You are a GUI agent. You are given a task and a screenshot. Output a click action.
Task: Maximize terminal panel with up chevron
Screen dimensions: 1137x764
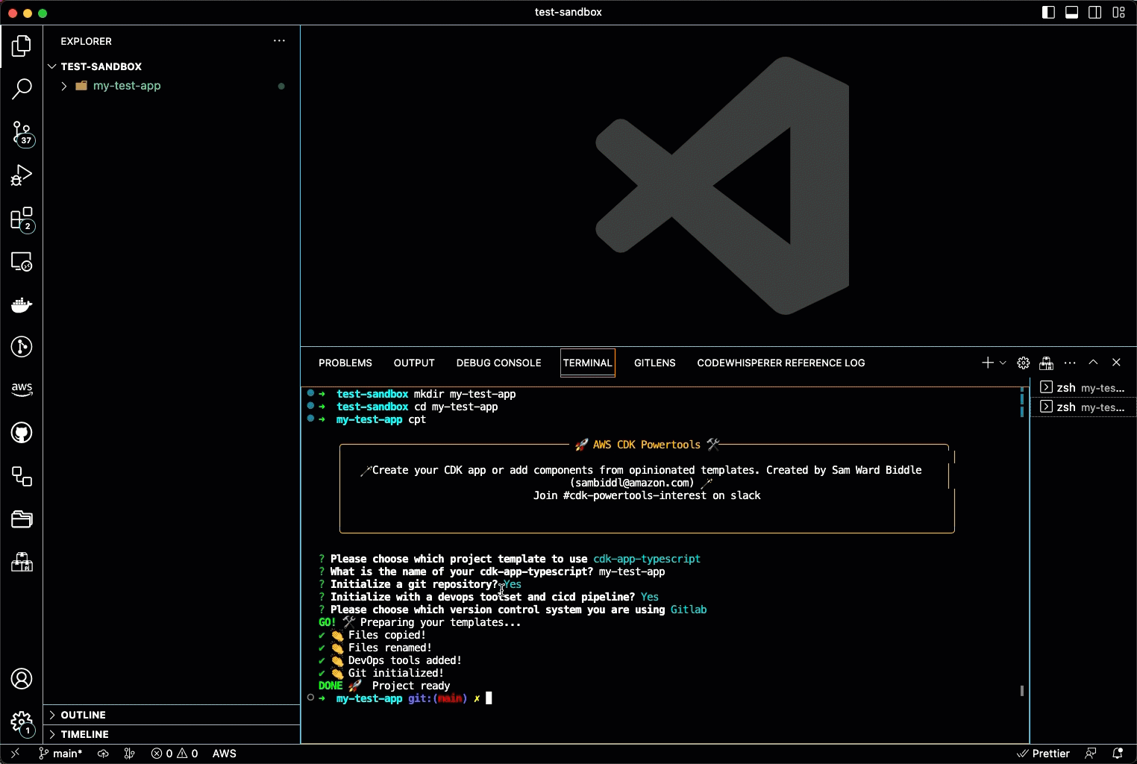(x=1093, y=363)
